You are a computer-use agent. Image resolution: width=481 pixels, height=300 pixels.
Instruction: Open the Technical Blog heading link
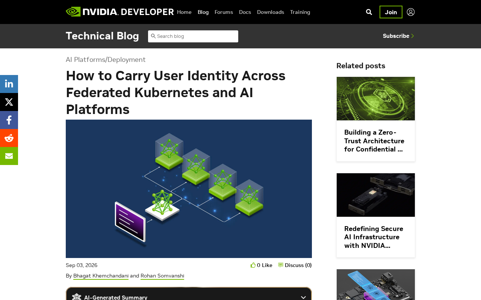point(102,36)
